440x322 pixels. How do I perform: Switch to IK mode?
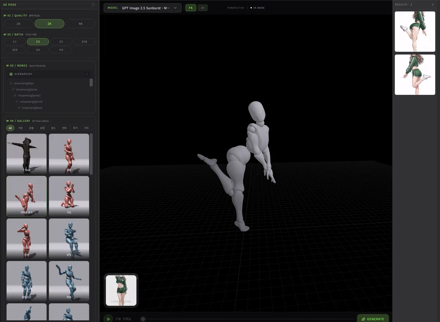click(x=202, y=8)
